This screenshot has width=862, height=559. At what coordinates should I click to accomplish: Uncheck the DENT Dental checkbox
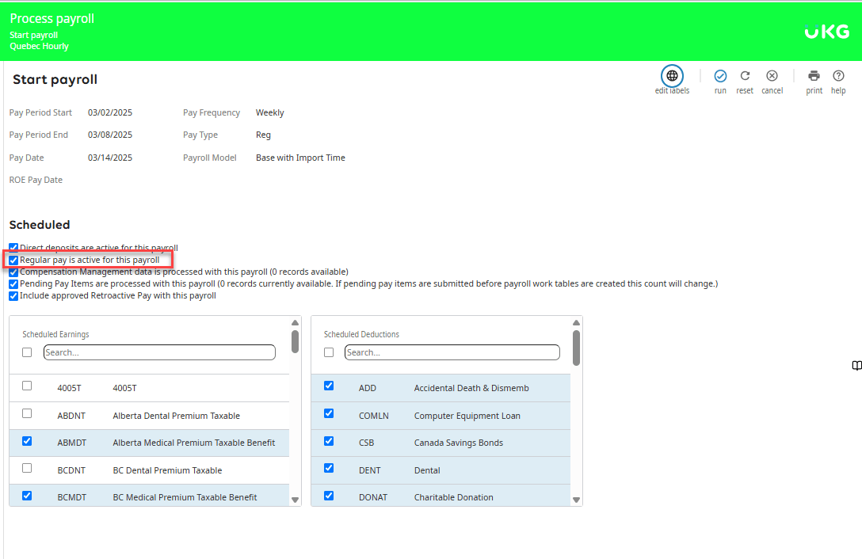[329, 468]
